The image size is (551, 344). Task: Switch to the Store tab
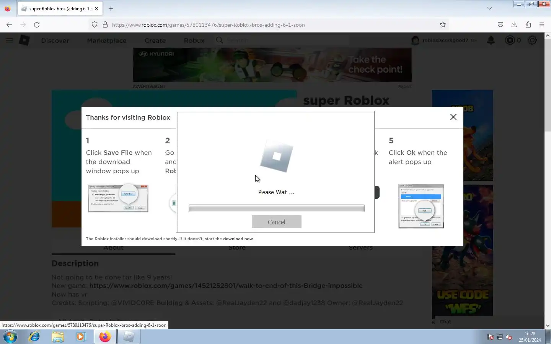(237, 248)
